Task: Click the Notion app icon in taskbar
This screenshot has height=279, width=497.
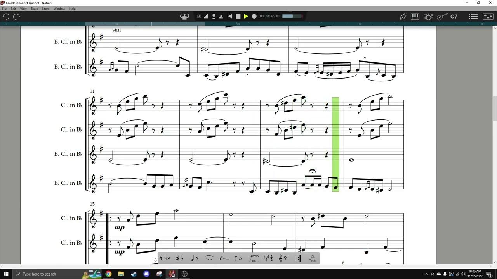Action: (x=172, y=274)
